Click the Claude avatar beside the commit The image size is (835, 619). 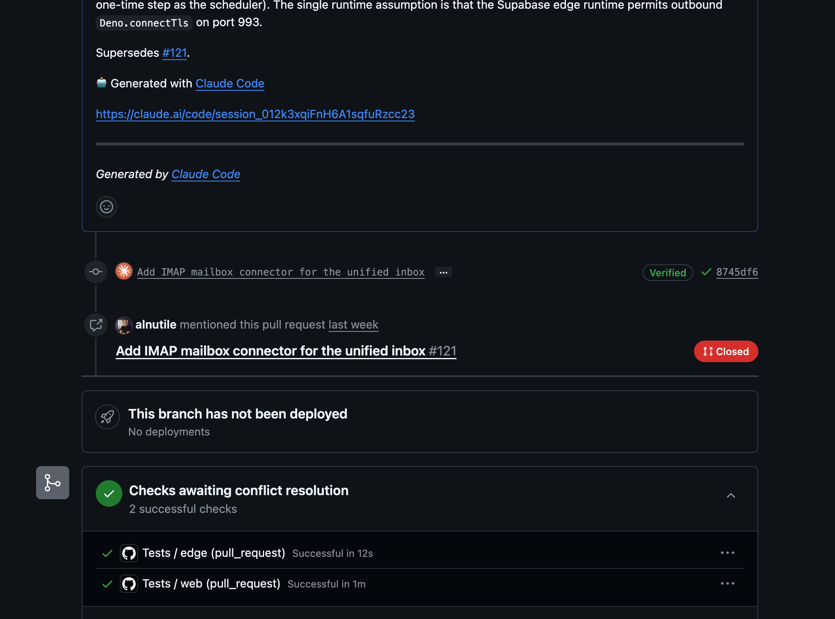coord(124,271)
